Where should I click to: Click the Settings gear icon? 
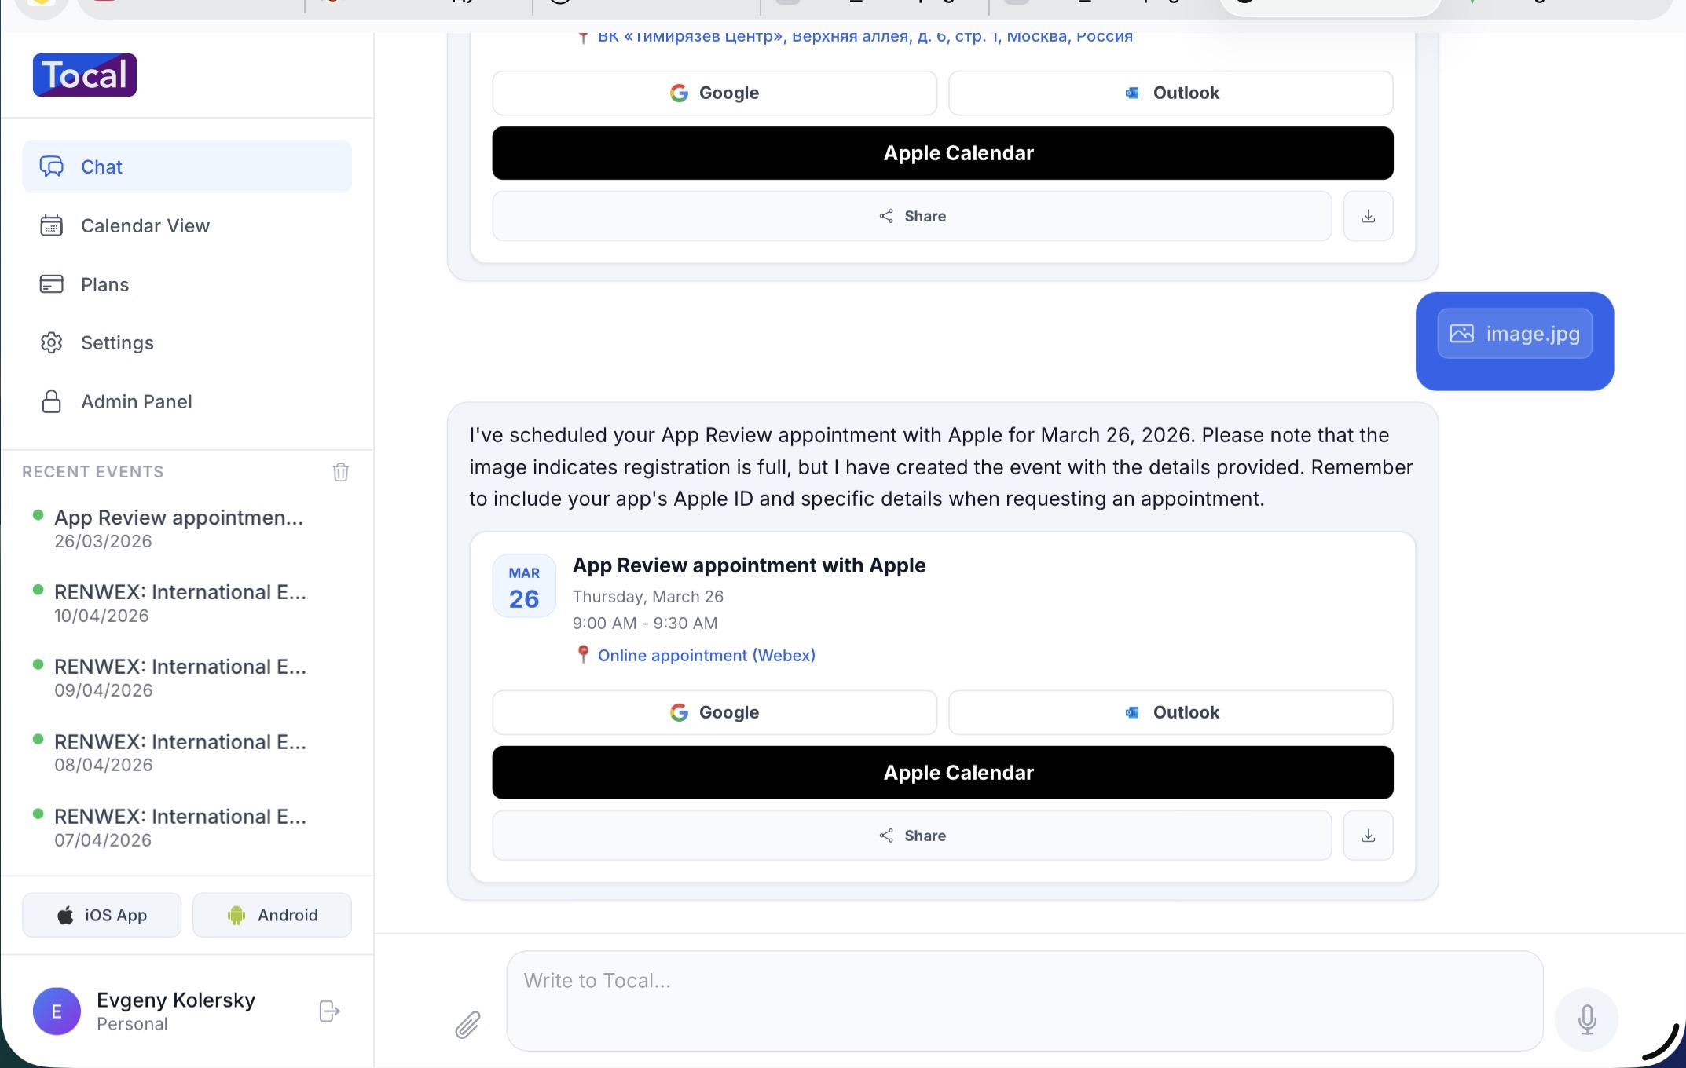click(52, 342)
